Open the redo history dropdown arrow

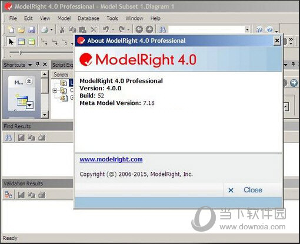(128, 30)
